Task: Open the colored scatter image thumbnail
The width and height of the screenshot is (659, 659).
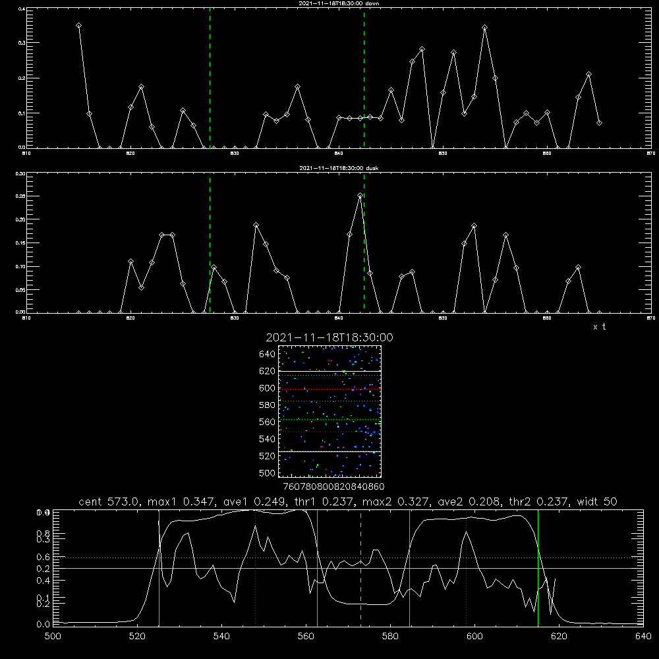Action: (329, 411)
